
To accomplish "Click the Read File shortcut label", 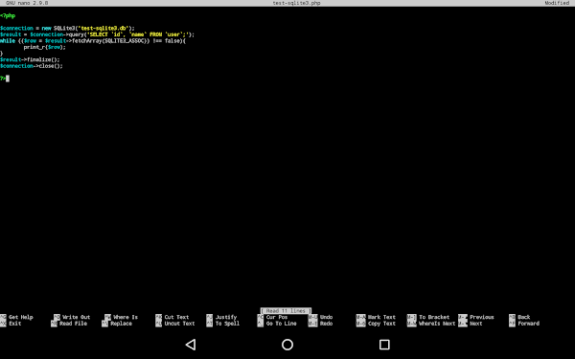I will pyautogui.click(x=73, y=324).
